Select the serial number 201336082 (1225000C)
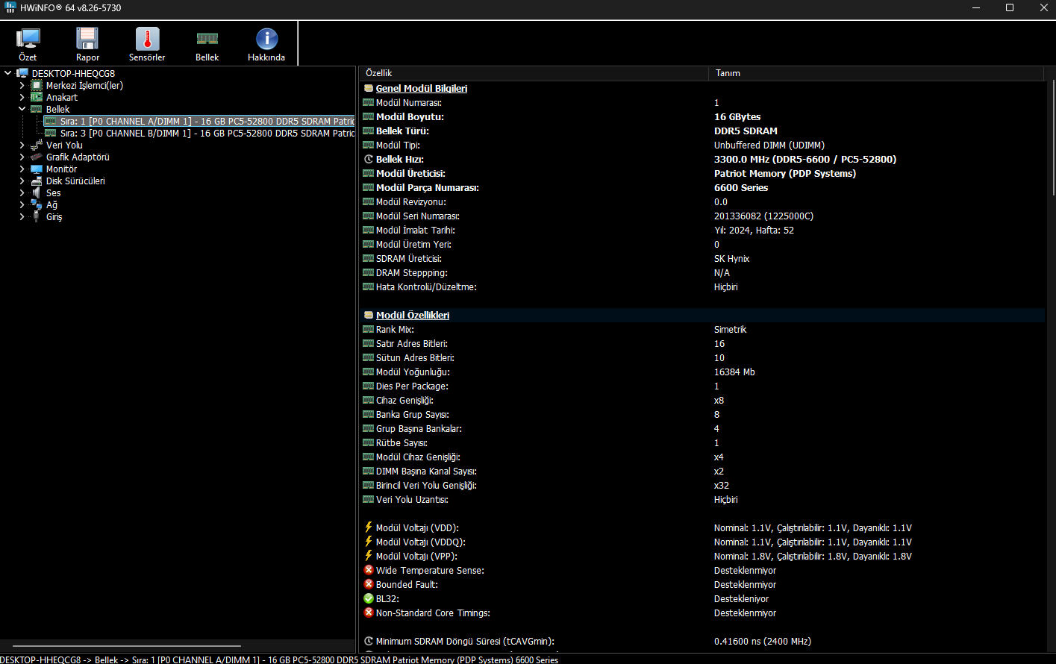 [x=764, y=216]
